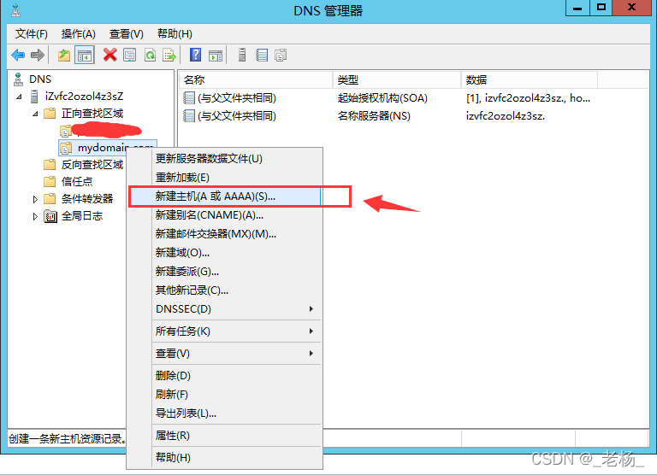Click the red X Delete toolbar icon
The height and width of the screenshot is (475, 657).
click(109, 55)
